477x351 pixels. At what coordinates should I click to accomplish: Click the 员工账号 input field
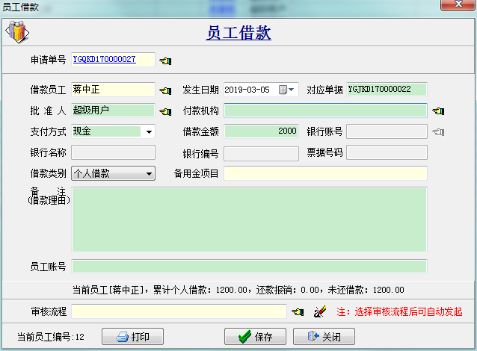(250, 267)
